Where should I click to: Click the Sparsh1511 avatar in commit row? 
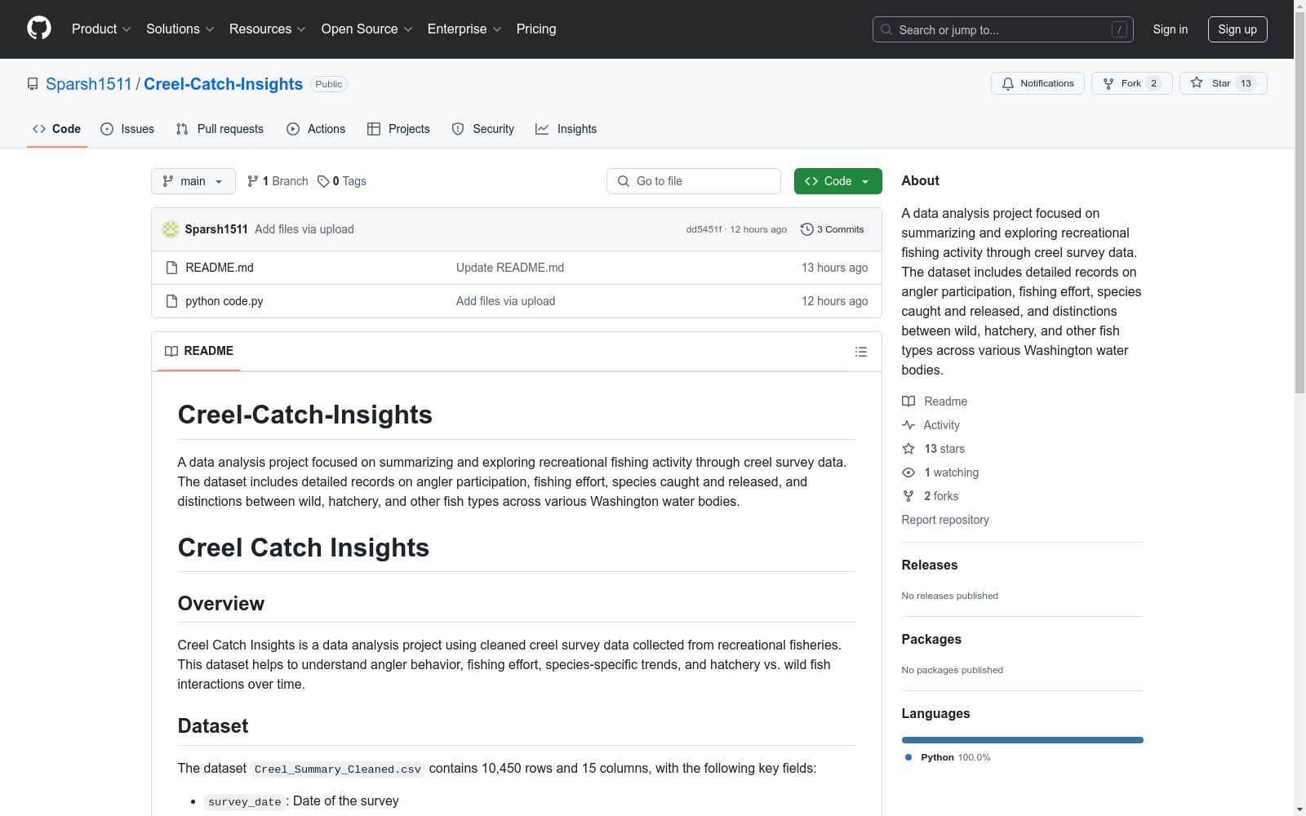point(171,229)
